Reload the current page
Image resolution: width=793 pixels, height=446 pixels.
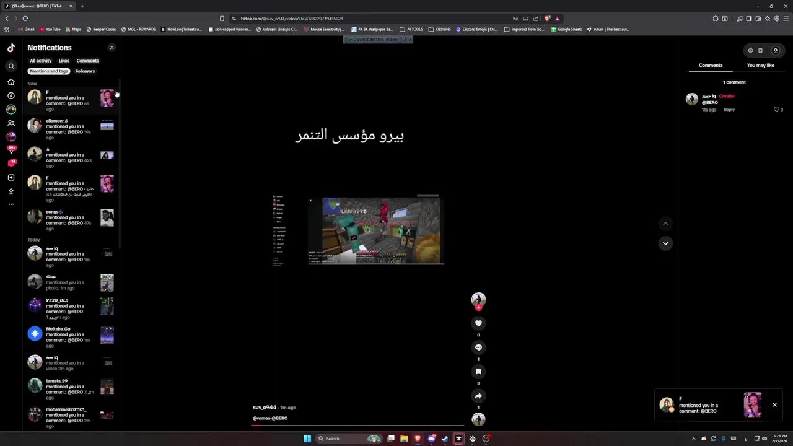(x=25, y=19)
